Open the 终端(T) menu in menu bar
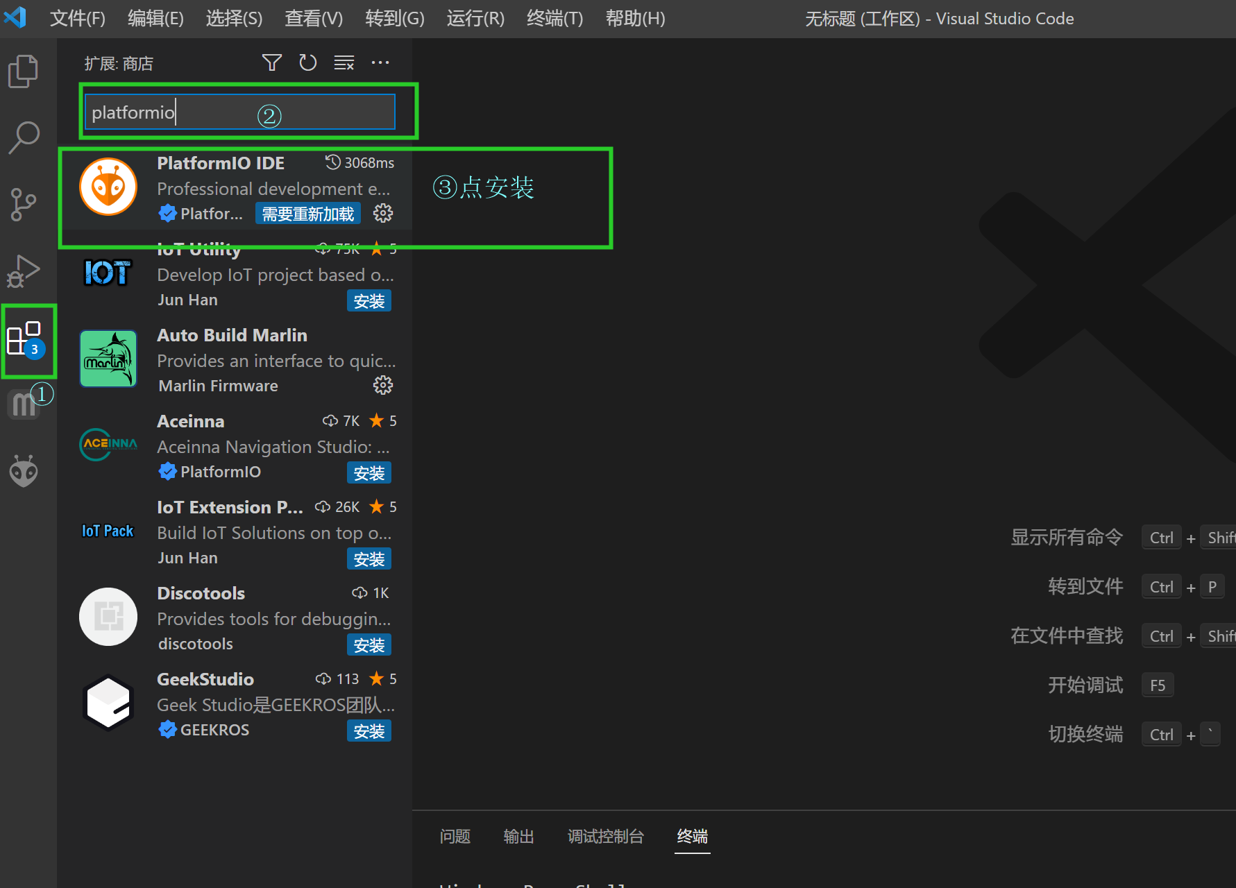Viewport: 1236px width, 888px height. pos(554,19)
